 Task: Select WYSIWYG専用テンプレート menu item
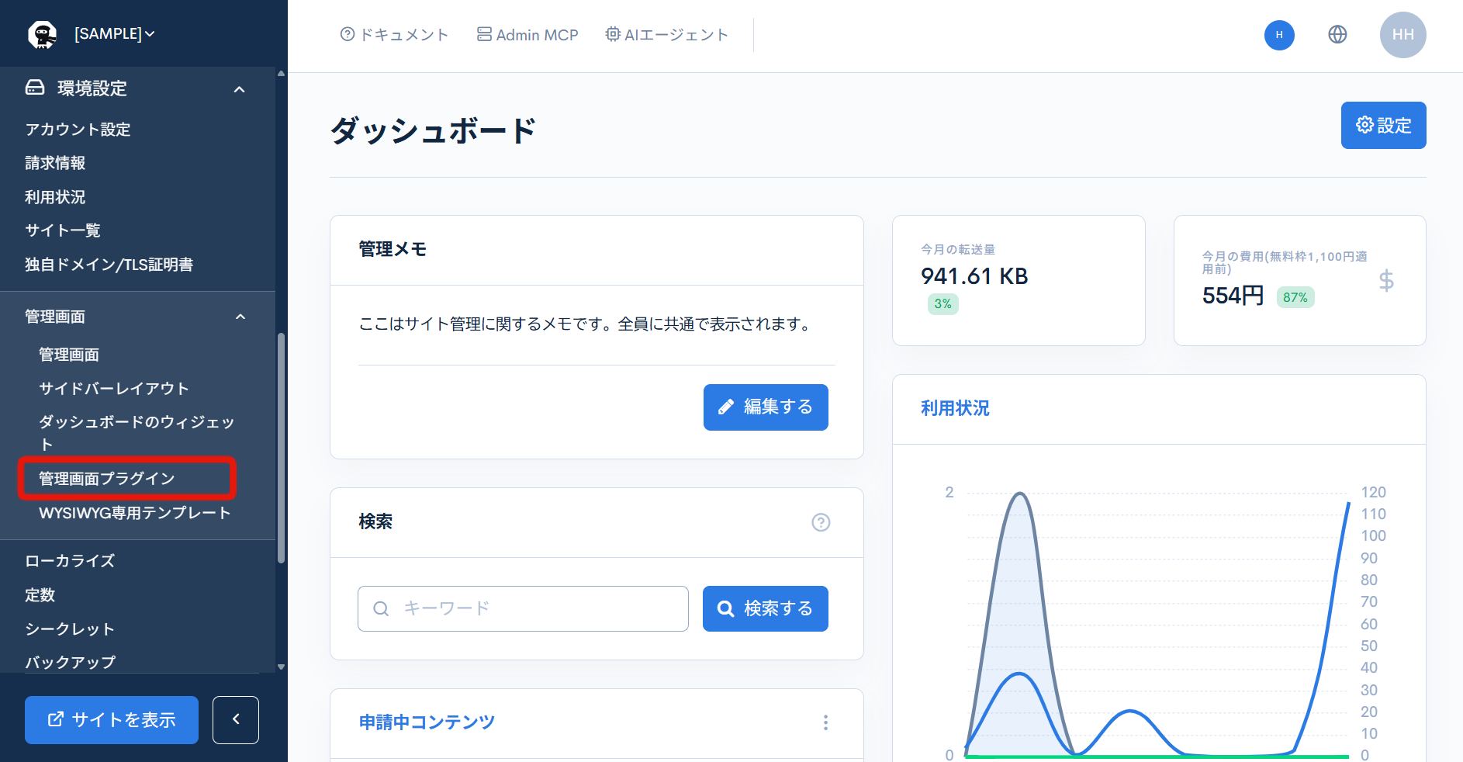click(x=135, y=513)
